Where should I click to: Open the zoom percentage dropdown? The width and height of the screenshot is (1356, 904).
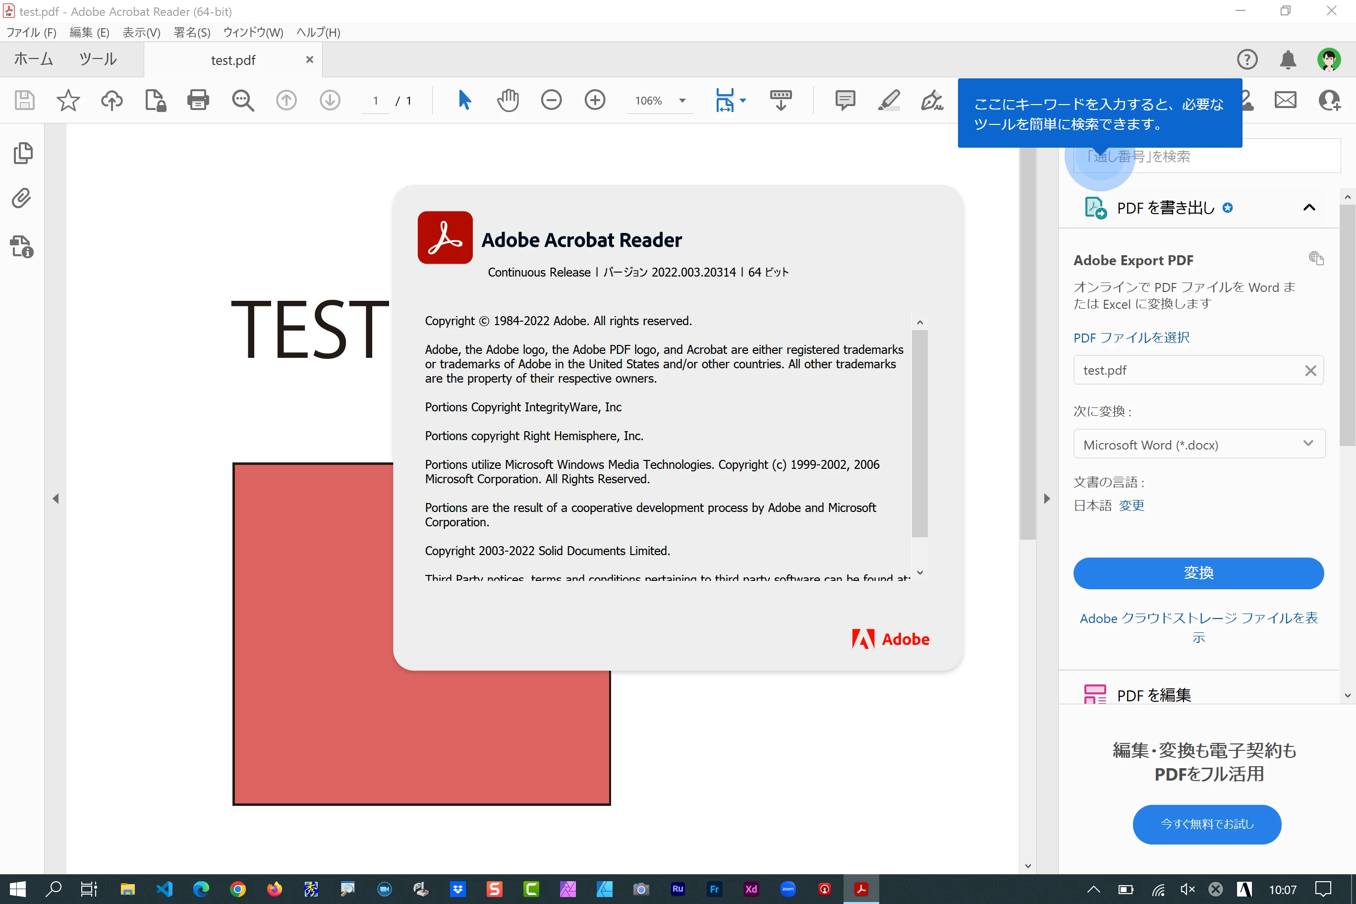click(682, 101)
